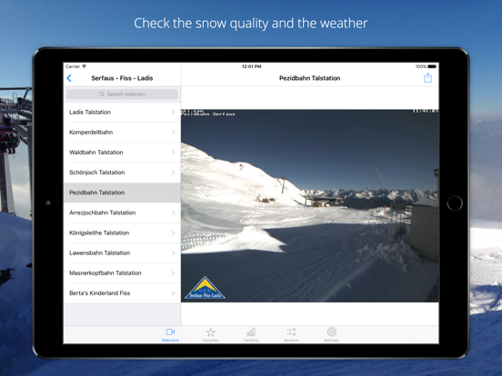Choose Königsleithe Talstation webcam

tap(122, 233)
